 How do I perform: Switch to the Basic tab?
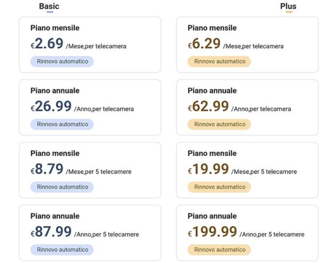point(49,6)
